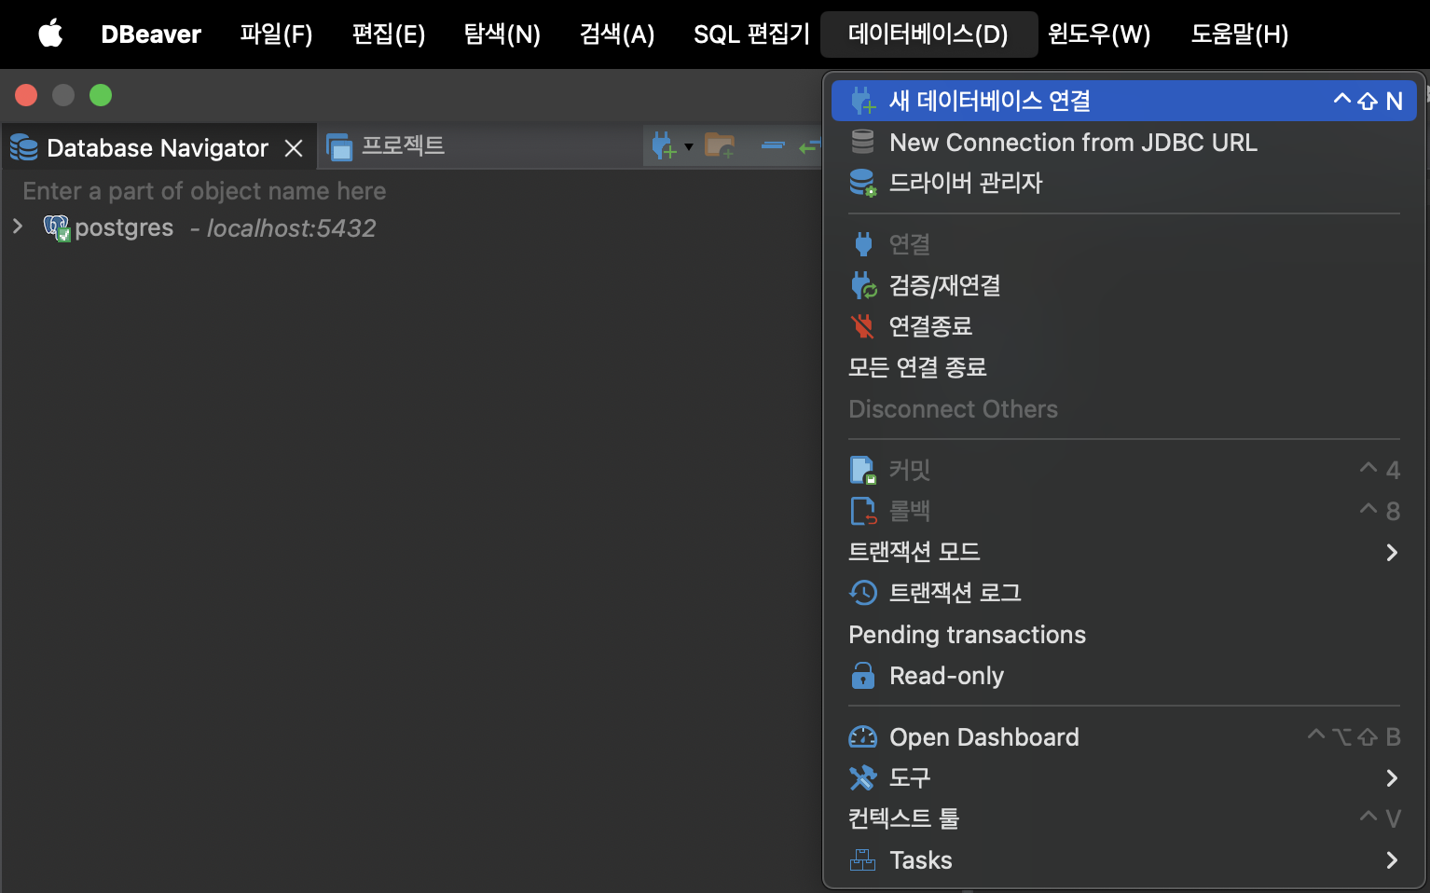Click the green window zoom button
Viewport: 1430px width, 893px height.
[101, 95]
